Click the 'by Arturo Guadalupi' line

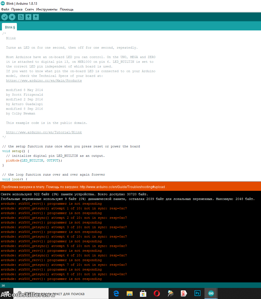pyautogui.click(x=24, y=104)
